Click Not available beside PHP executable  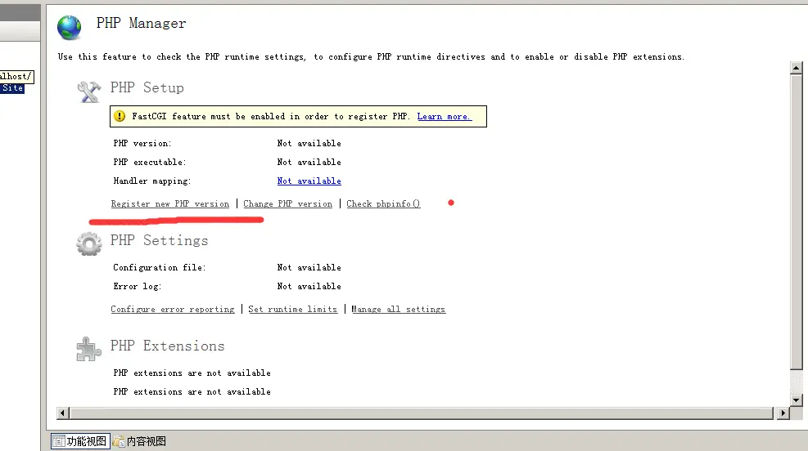tap(309, 163)
